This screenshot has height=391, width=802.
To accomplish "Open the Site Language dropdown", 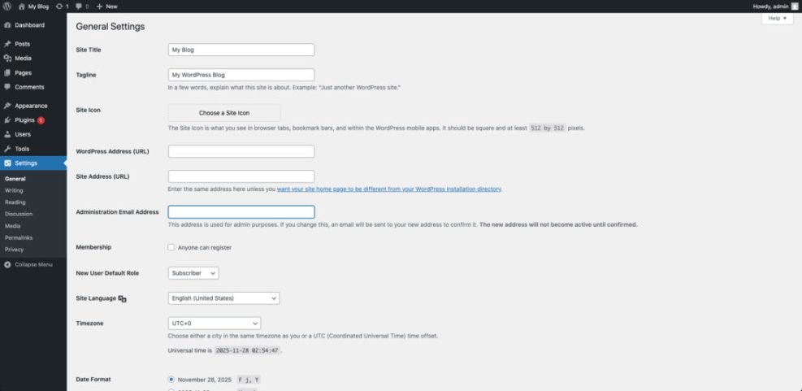I will 224,298.
